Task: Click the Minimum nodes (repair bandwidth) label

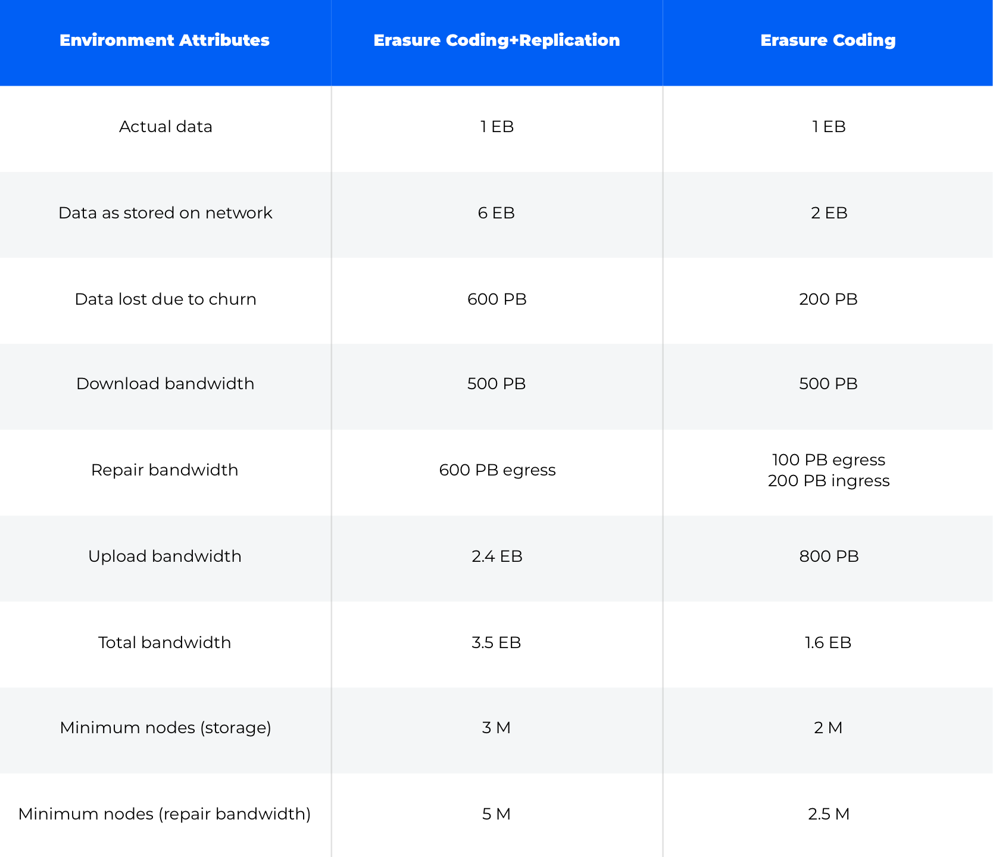Action: pos(165,814)
